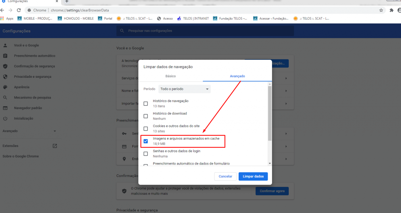Open the Fundação TELOS bookmark
Screen dimensions: 401x213
click(x=231, y=18)
